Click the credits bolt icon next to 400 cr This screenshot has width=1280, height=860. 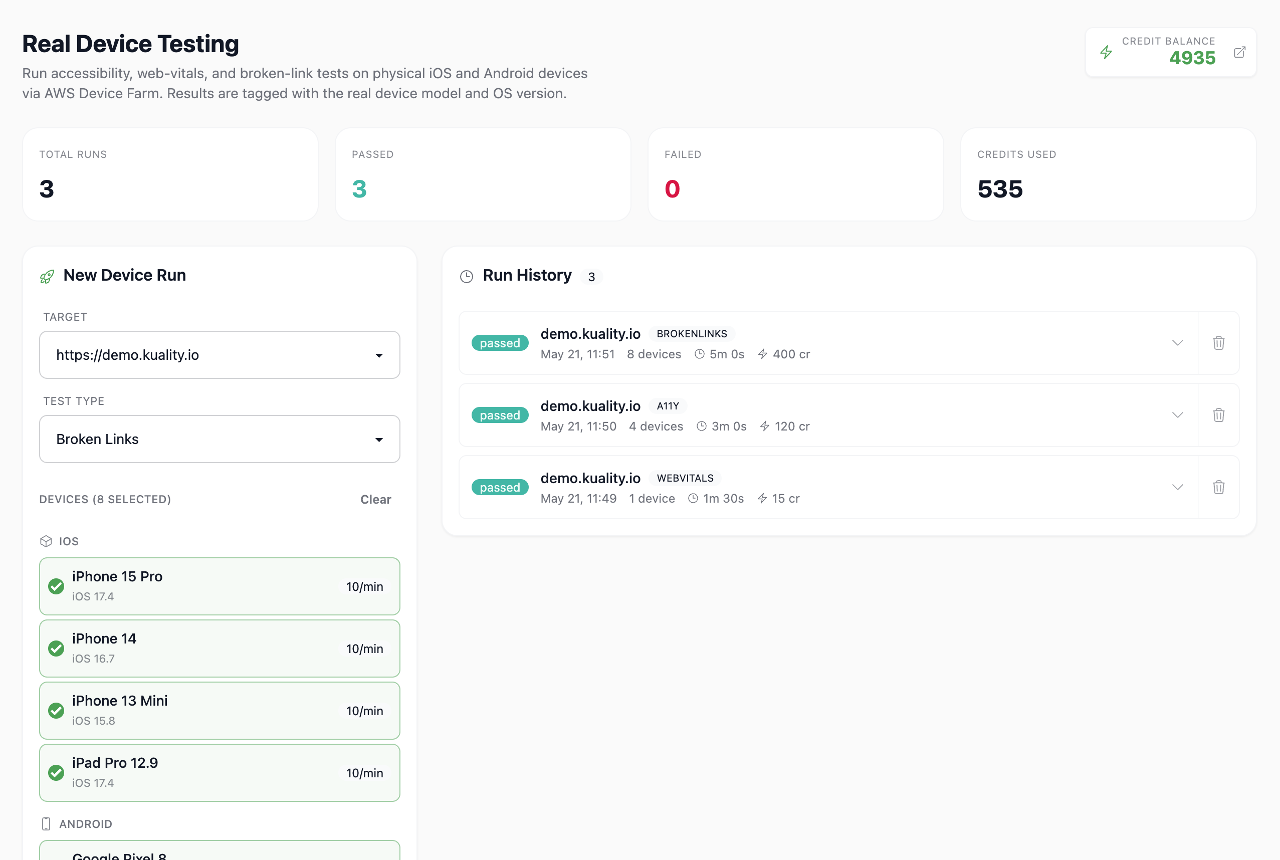click(763, 354)
